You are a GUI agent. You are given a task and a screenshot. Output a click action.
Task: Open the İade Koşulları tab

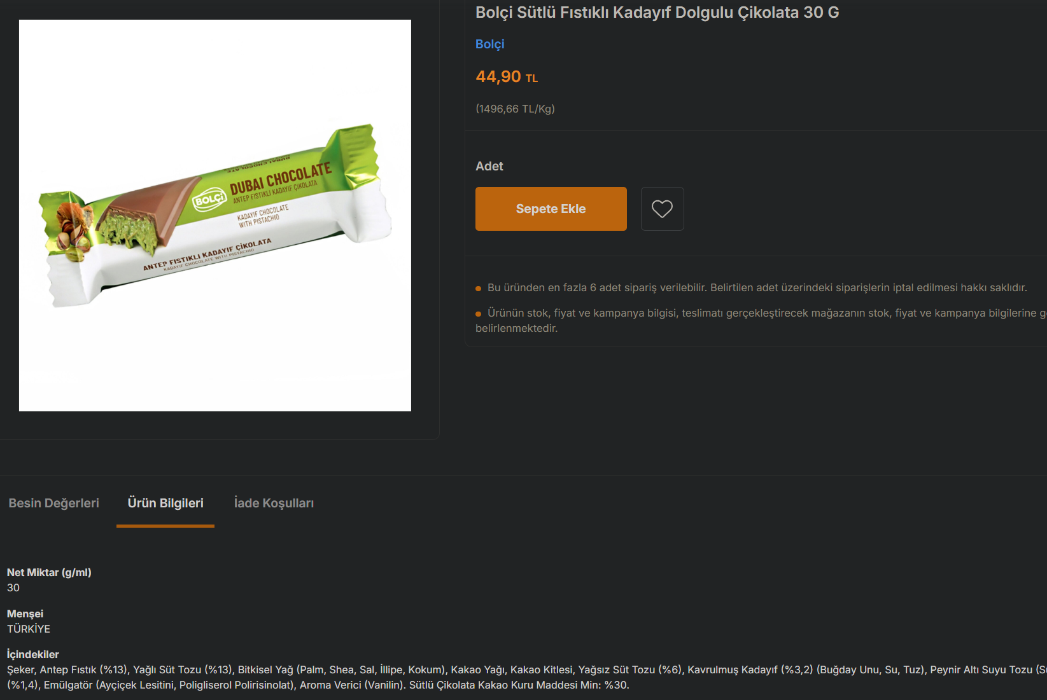click(x=274, y=503)
